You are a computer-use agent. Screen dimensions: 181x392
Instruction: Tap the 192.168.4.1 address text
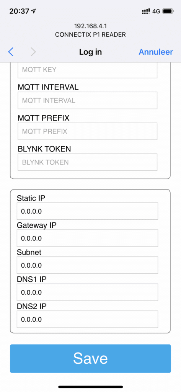[x=90, y=26]
